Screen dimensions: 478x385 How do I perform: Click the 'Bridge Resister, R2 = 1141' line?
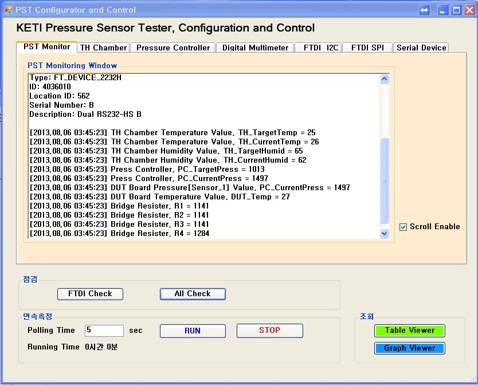pyautogui.click(x=119, y=215)
